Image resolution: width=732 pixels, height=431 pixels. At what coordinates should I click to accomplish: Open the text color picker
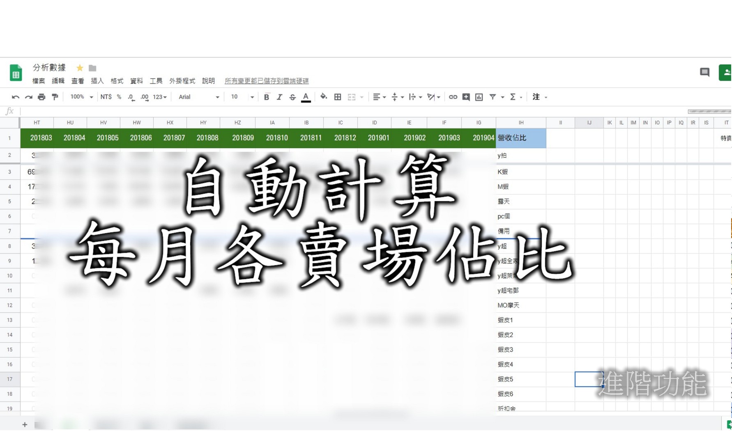[306, 97]
